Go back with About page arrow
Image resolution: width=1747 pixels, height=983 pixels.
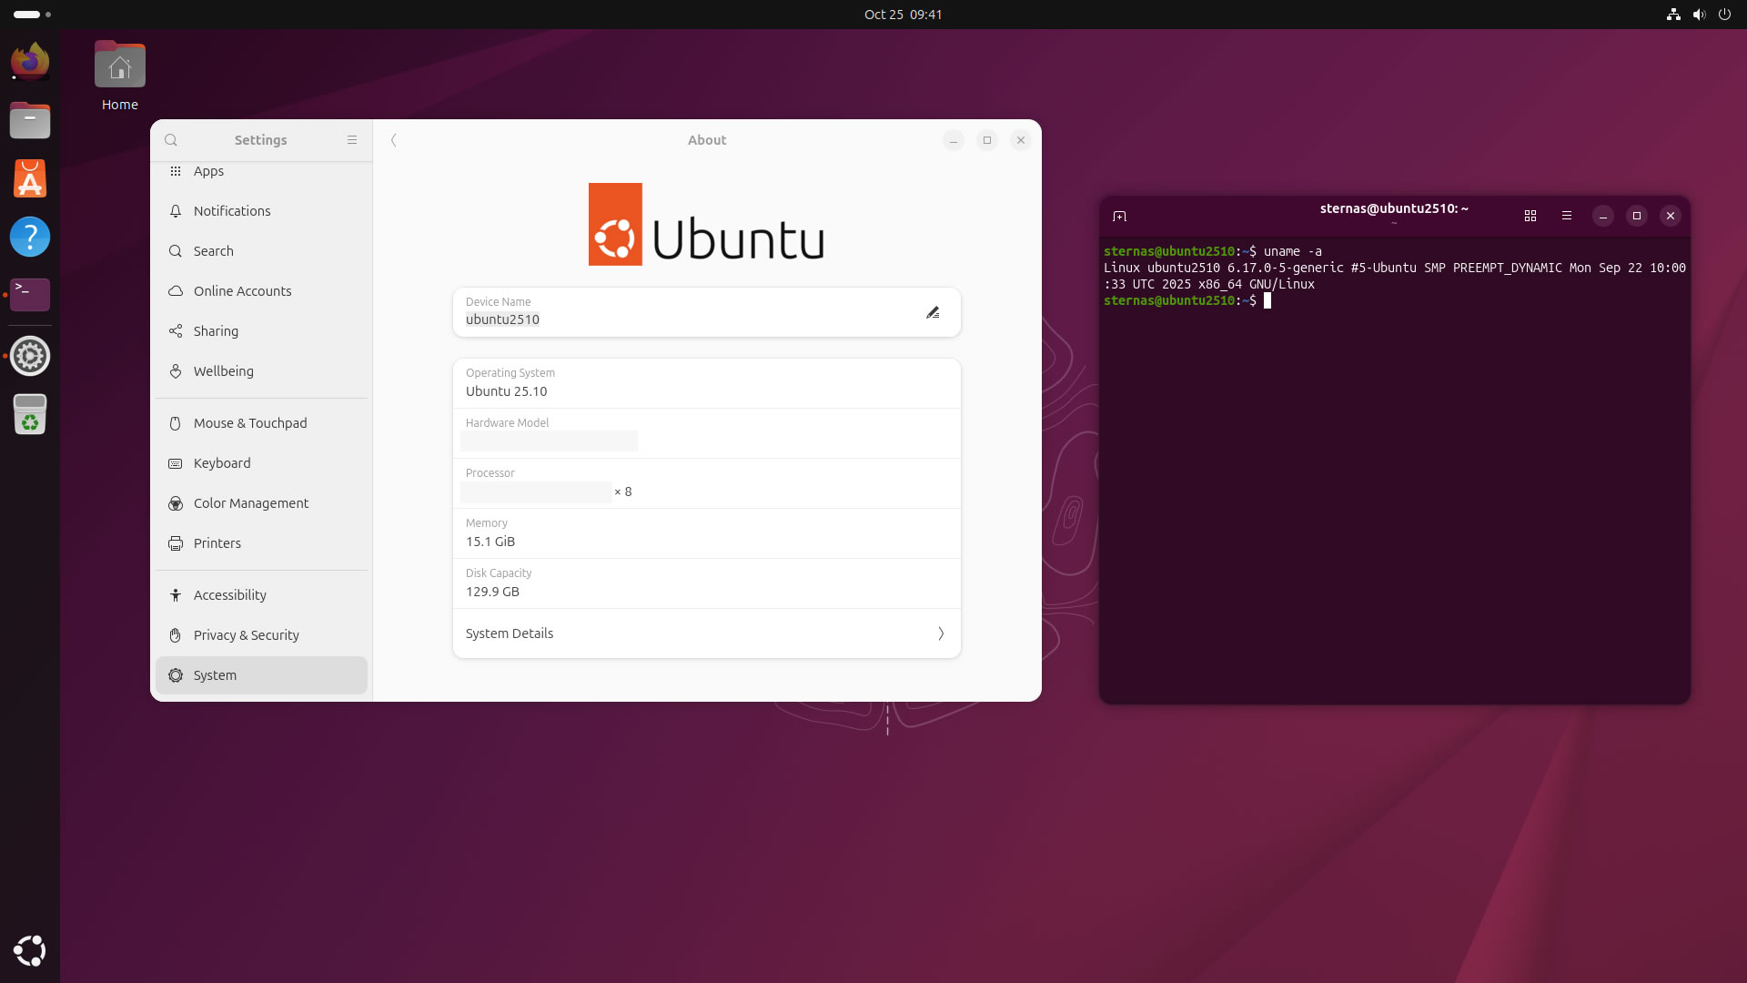tap(394, 140)
